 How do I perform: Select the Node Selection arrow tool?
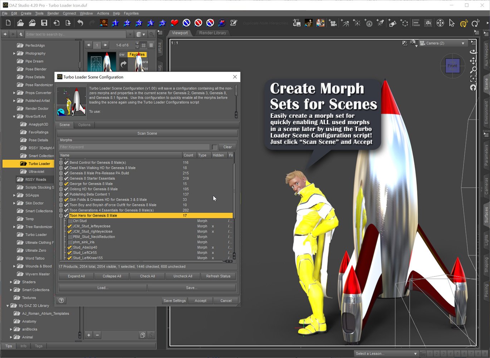pyautogui.click(x=452, y=23)
